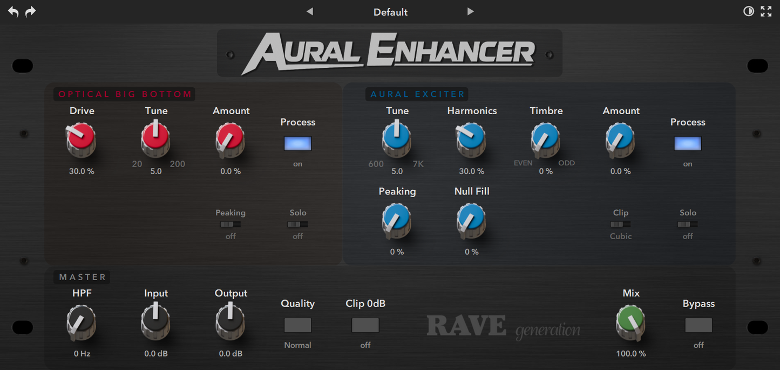
Task: Open fullscreen view with the expand icon
Action: 766,11
